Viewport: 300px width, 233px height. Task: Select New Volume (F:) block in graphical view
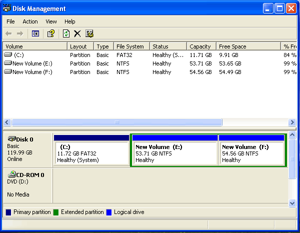click(251, 150)
